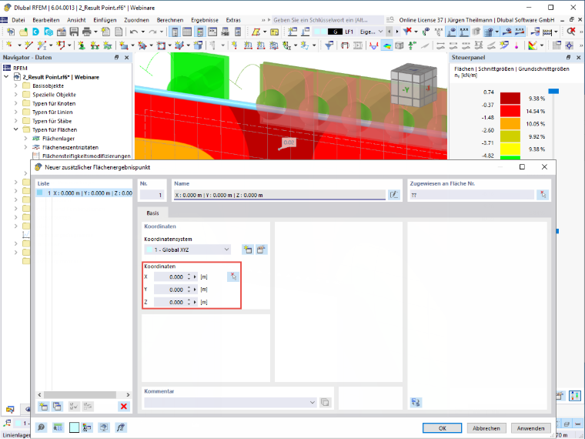Open the print icon dropdown arrow
Image resolution: width=585 pixels, height=439 pixels.
pyautogui.click(x=95, y=32)
